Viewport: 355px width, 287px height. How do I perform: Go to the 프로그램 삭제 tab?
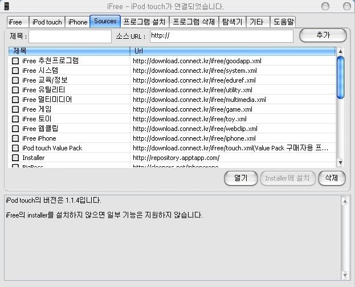[194, 22]
